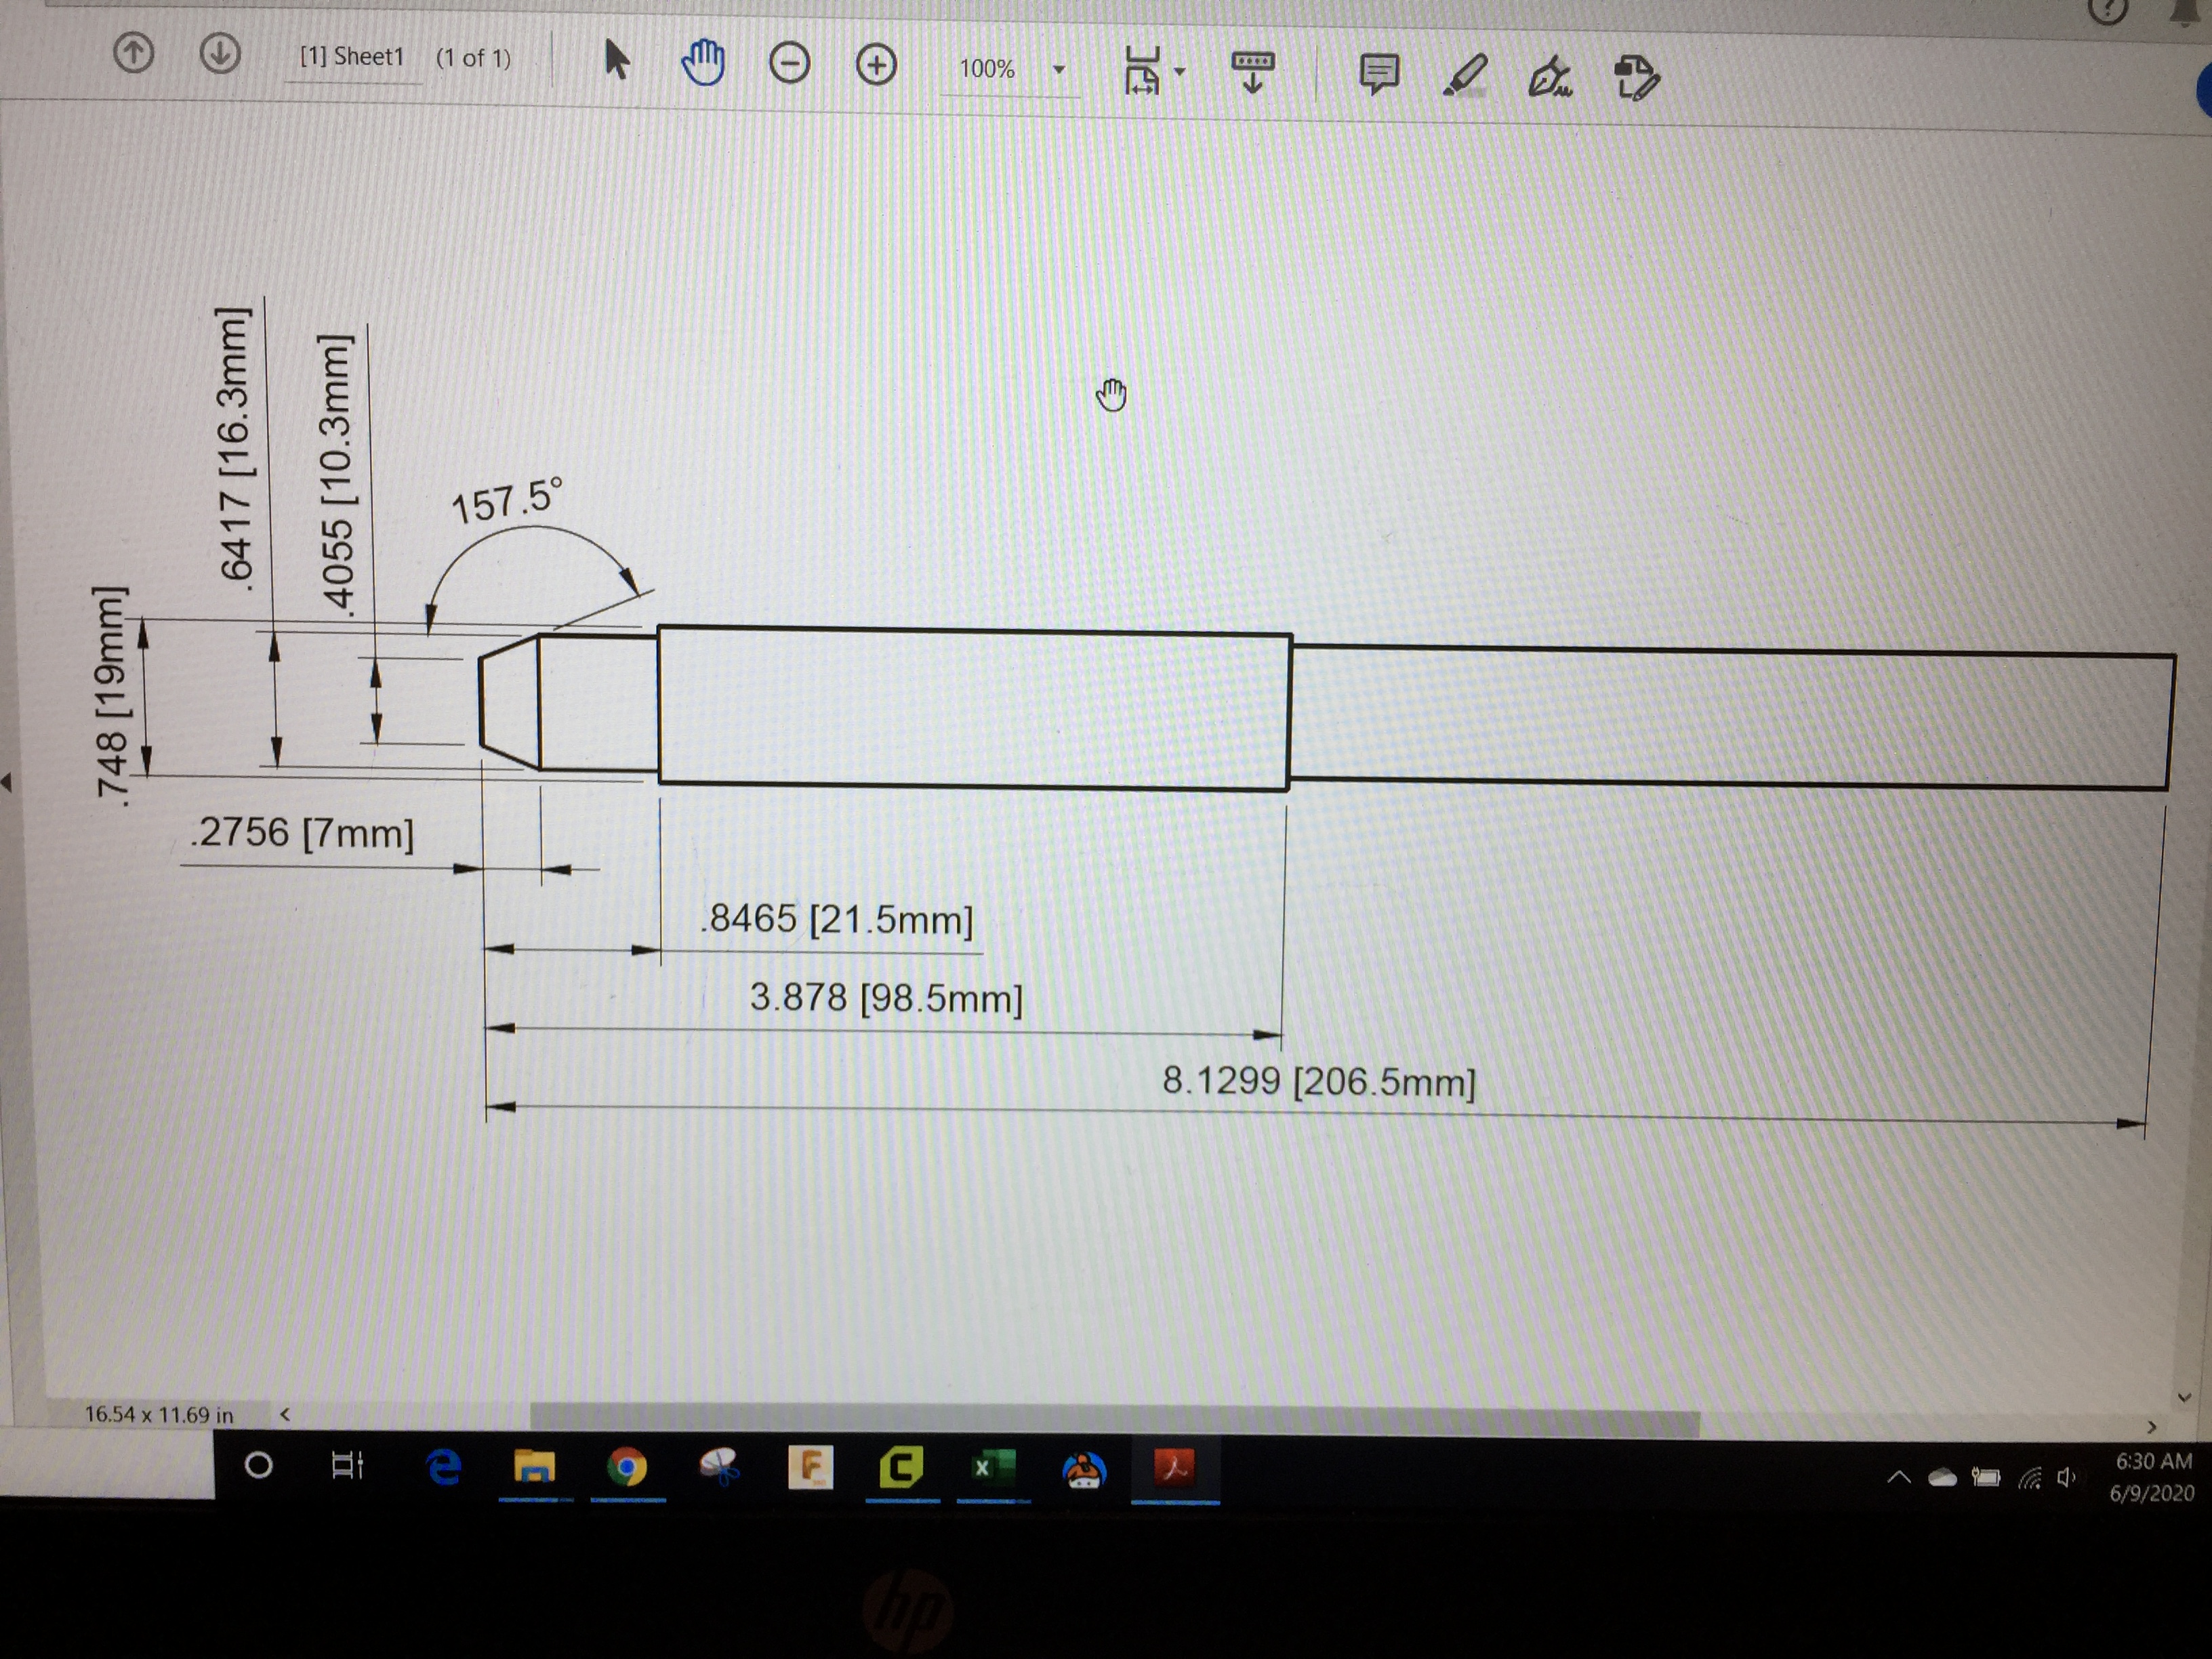2212x1659 pixels.
Task: Expand fit page dropdown arrow
Action: [1180, 72]
